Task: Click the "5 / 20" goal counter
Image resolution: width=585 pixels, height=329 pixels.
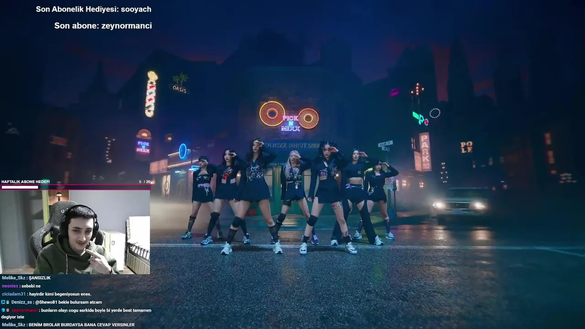Action: point(144,182)
